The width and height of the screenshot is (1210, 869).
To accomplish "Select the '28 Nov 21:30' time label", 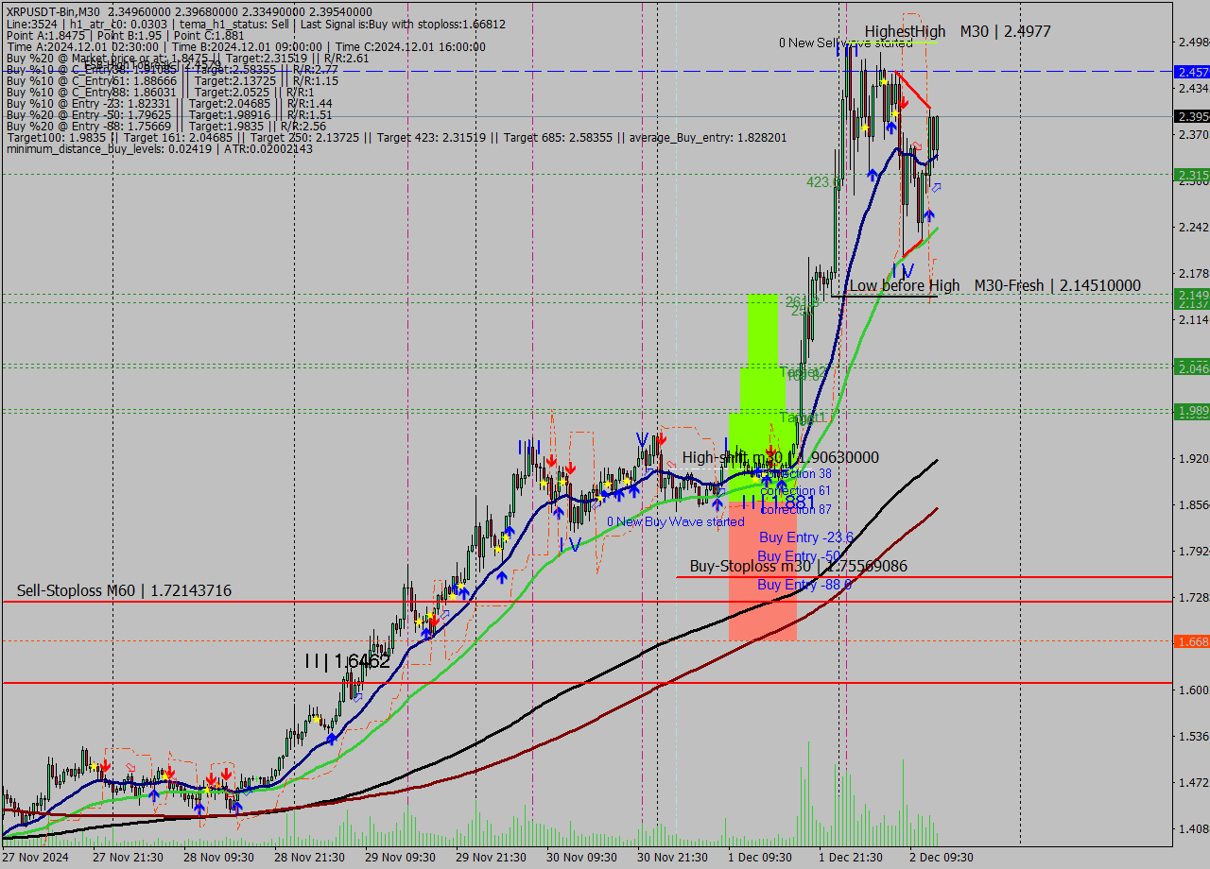I will (x=309, y=858).
